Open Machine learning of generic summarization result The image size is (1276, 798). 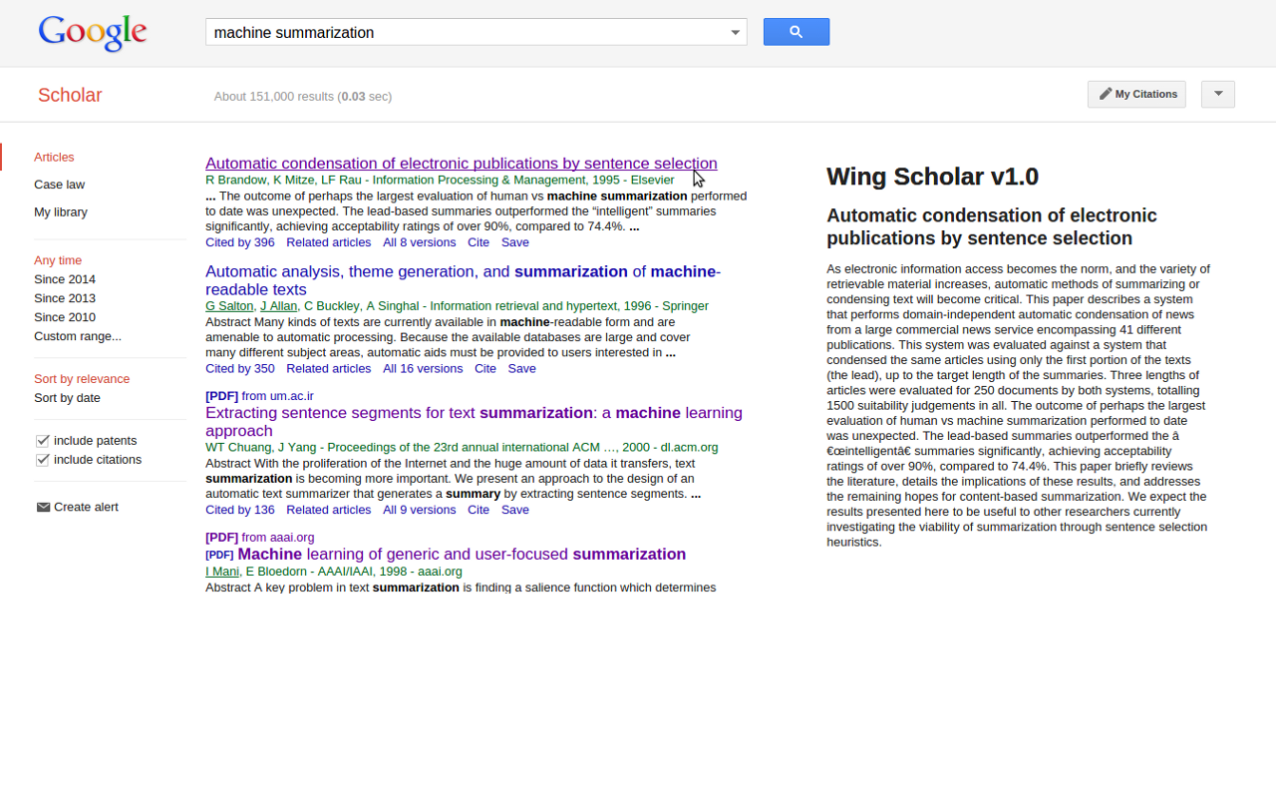coord(462,555)
